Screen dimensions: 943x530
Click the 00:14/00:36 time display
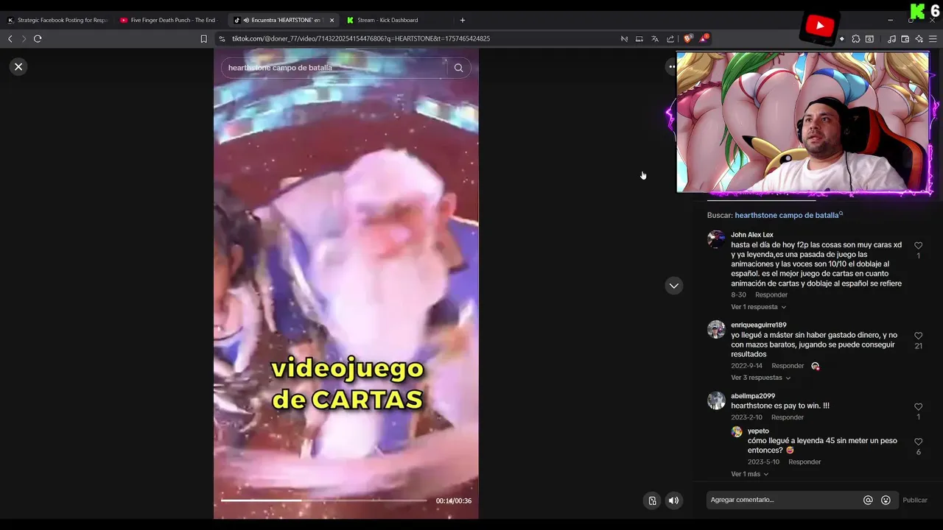(454, 501)
